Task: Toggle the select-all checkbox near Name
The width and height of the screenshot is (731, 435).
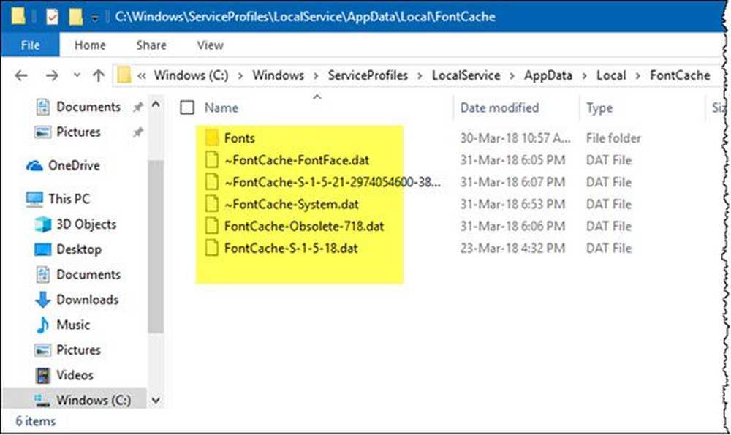Action: [x=187, y=107]
